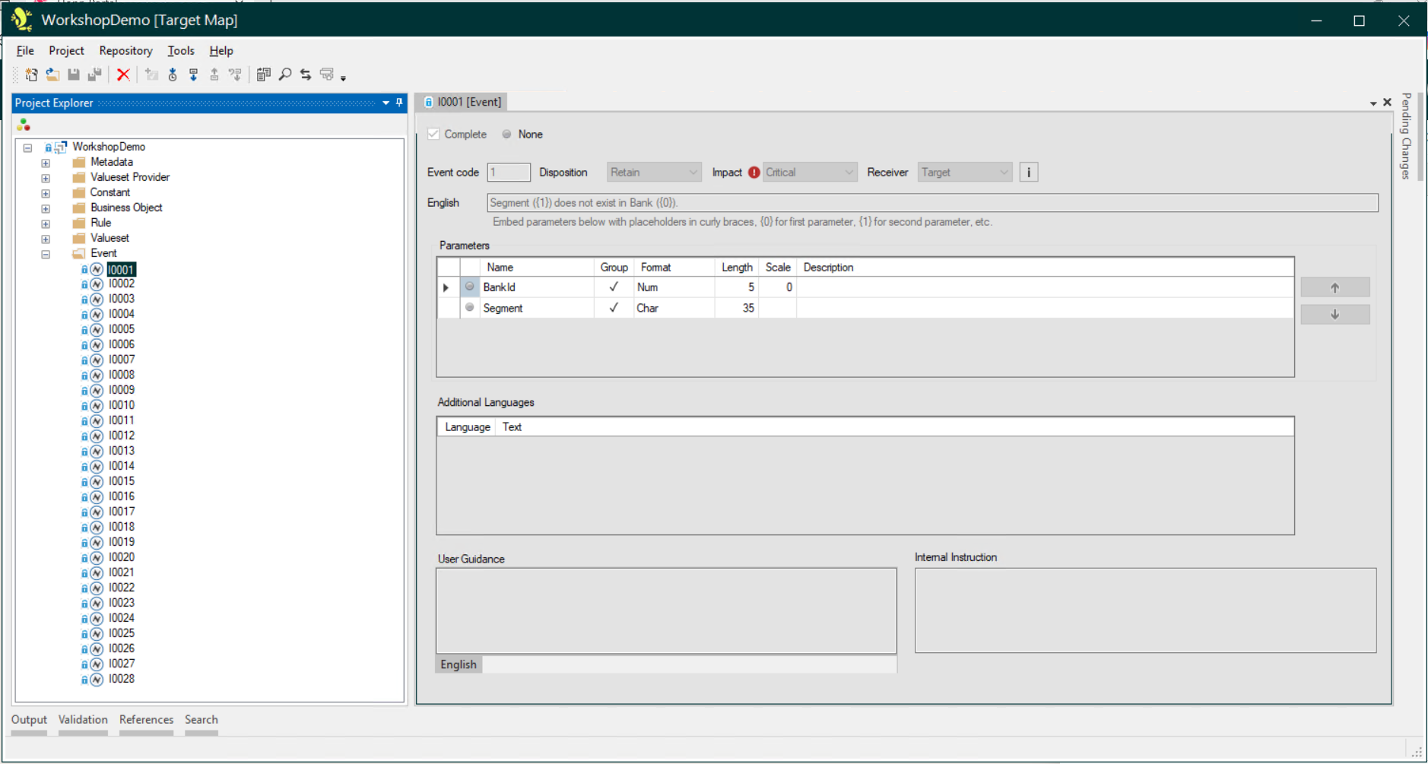Open the Repository menu
This screenshot has width=1428, height=764.
pos(125,51)
